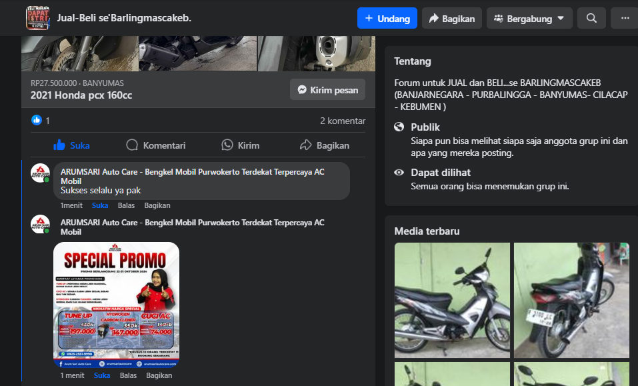The image size is (638, 386).
Task: Open ARUMSARI Auto Care profile name in first comment
Action: click(193, 177)
